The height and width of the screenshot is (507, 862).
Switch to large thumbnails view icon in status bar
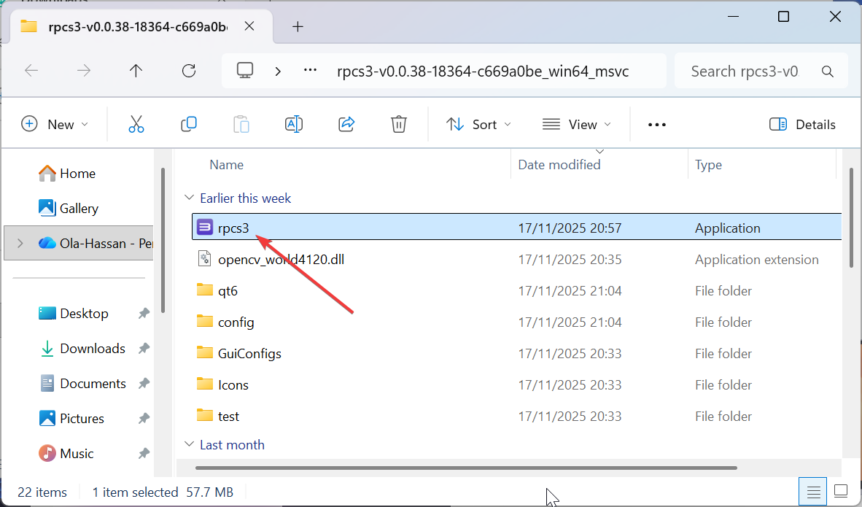click(841, 490)
